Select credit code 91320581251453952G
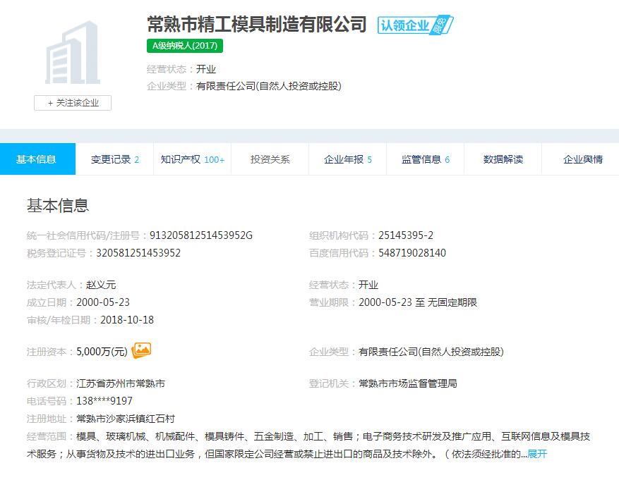This screenshot has width=619, height=499. point(201,235)
